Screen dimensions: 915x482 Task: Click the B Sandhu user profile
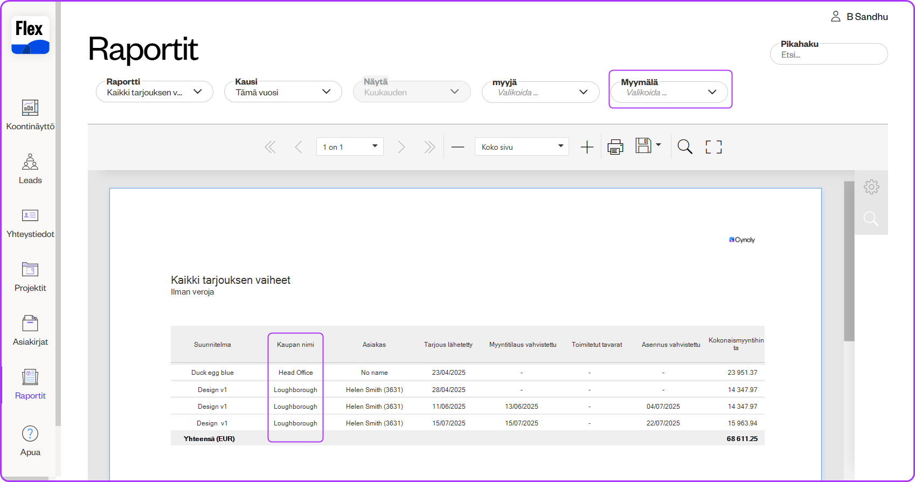coord(859,17)
